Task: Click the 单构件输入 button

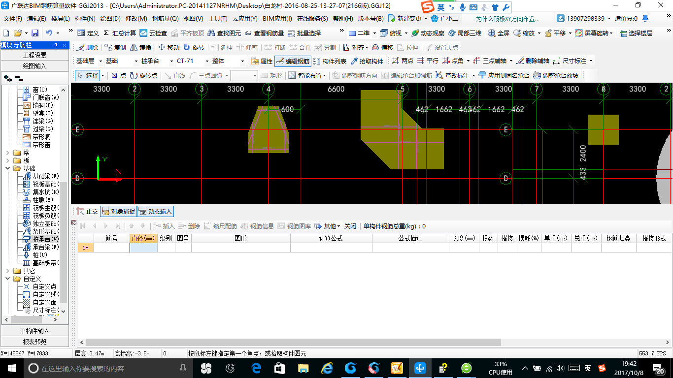Action: [x=35, y=331]
